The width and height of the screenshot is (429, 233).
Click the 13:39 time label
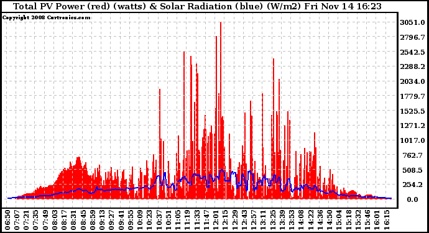coord(282,220)
